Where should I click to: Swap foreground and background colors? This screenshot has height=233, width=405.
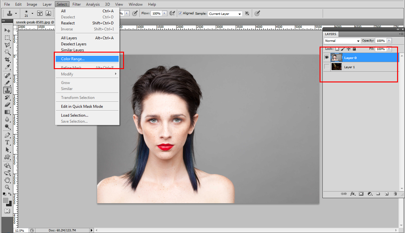coord(10,194)
